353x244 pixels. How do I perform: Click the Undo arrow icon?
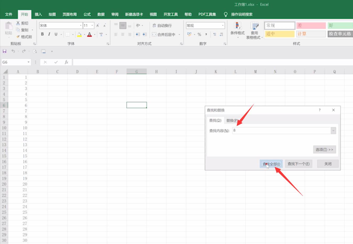pyautogui.click(x=13, y=51)
